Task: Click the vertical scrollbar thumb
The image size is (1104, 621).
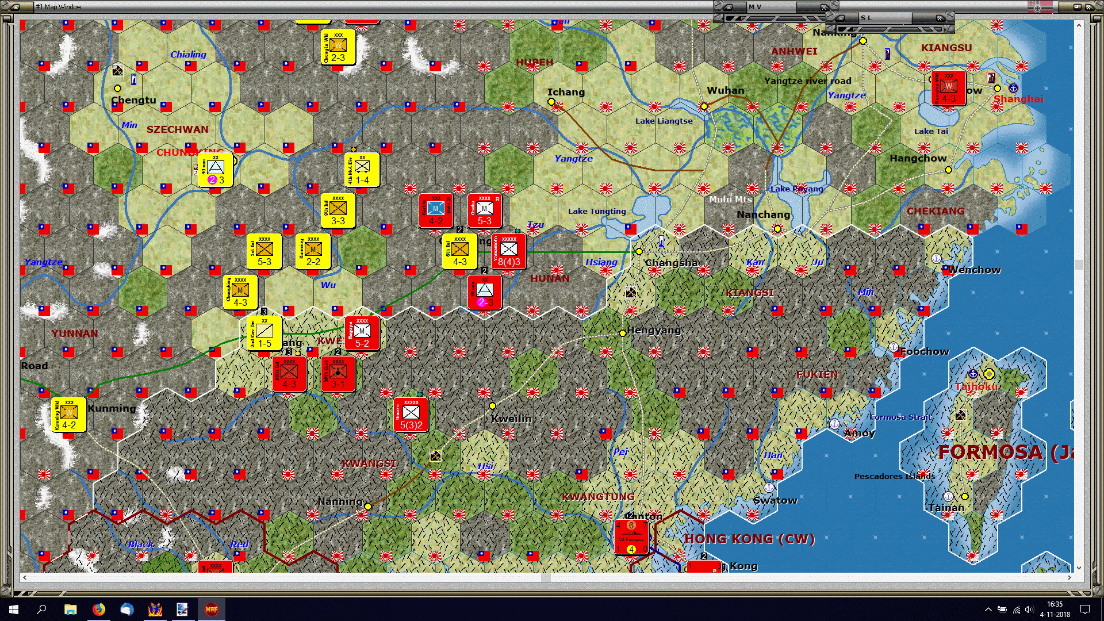Action: pos(1079,264)
